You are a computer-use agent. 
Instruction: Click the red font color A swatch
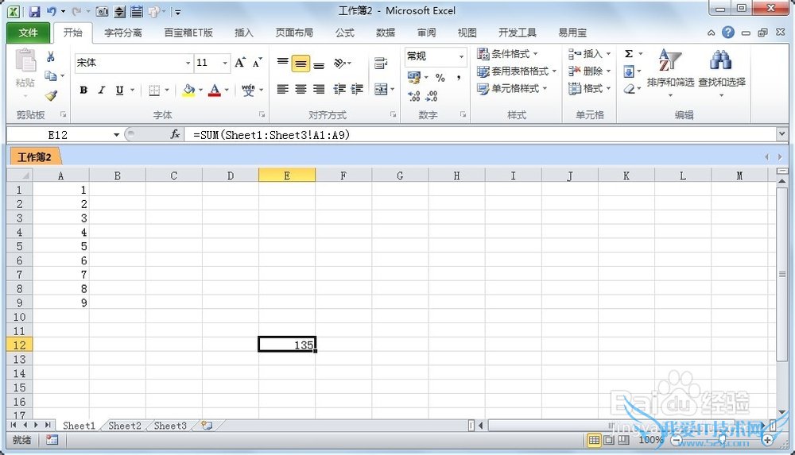point(215,91)
